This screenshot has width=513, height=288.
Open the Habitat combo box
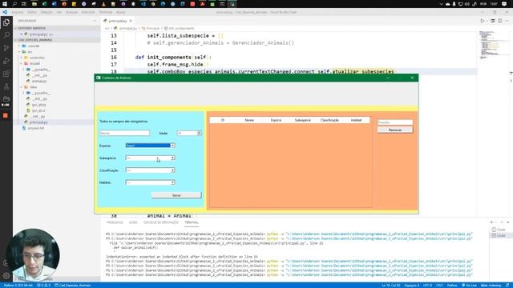pos(150,182)
